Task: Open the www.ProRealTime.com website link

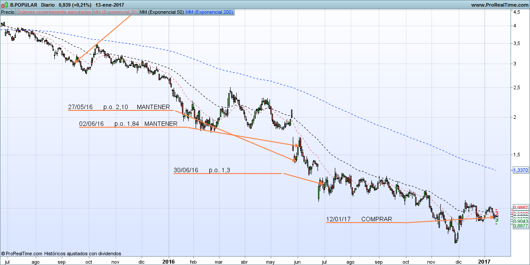Action: tap(500, 5)
